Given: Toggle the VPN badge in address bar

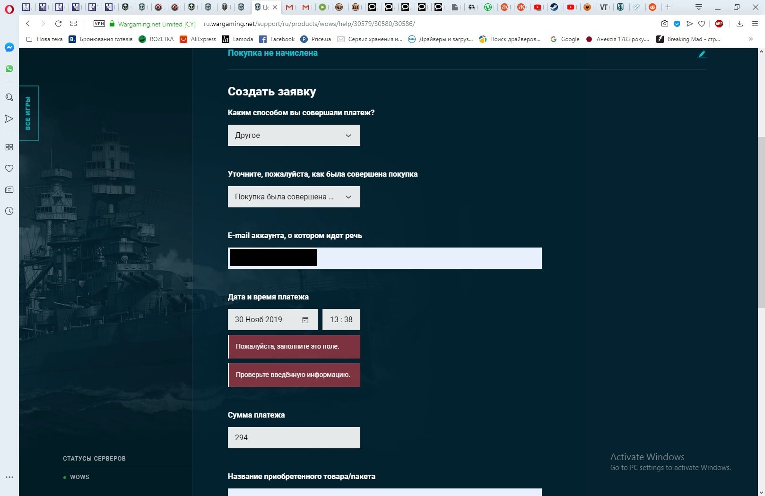Looking at the screenshot, I should (99, 24).
